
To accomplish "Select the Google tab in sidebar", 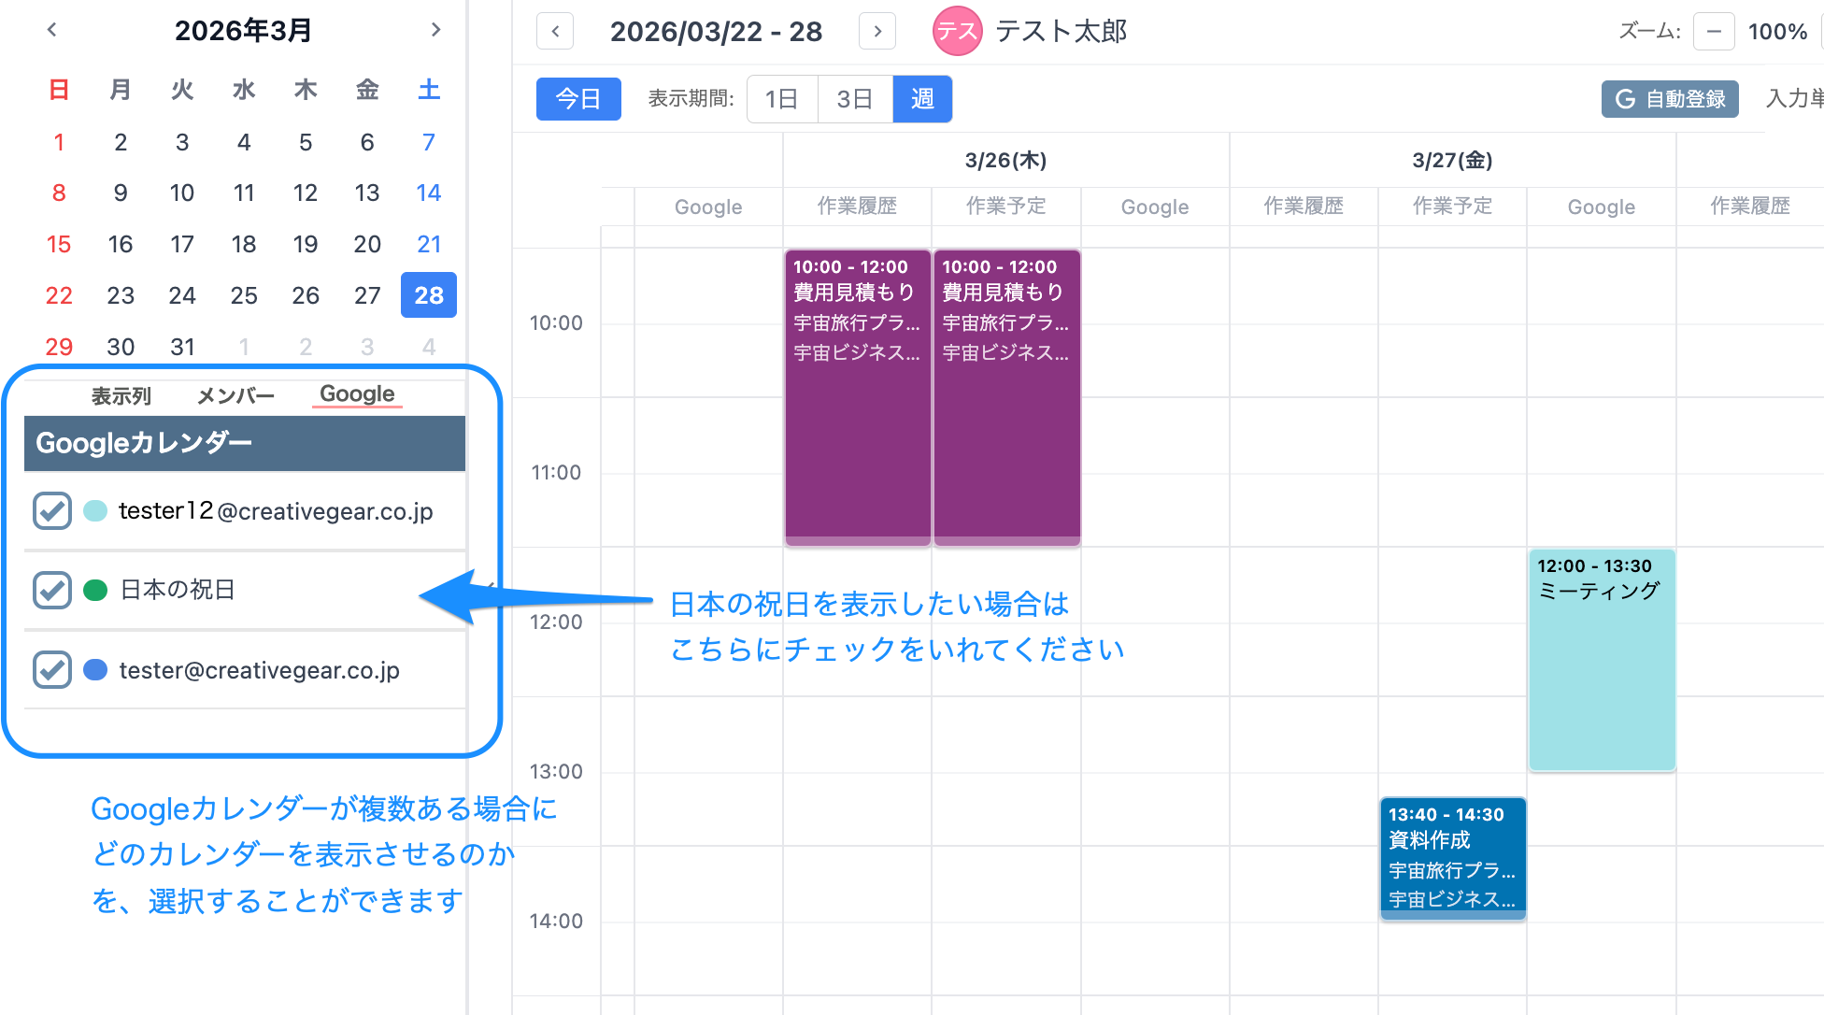I will pyautogui.click(x=357, y=394).
